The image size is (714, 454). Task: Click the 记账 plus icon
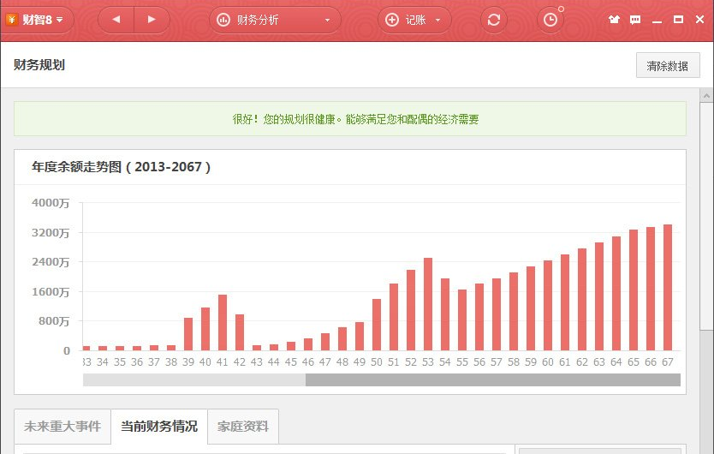tap(392, 20)
